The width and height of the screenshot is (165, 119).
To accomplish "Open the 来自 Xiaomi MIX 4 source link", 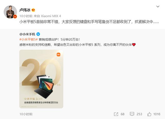I will pos(47,16).
